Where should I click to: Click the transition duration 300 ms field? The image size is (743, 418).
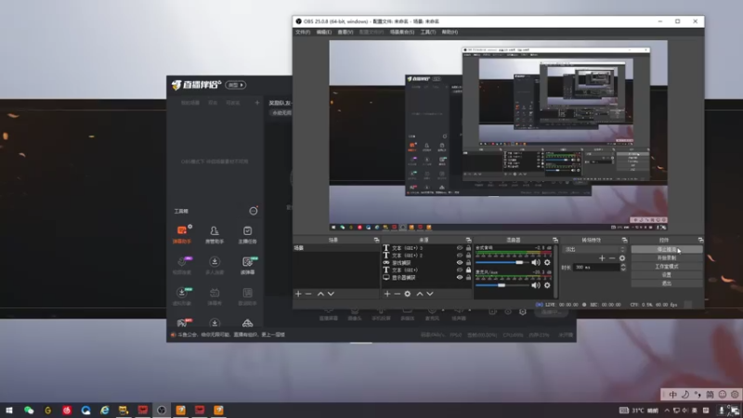click(x=595, y=268)
